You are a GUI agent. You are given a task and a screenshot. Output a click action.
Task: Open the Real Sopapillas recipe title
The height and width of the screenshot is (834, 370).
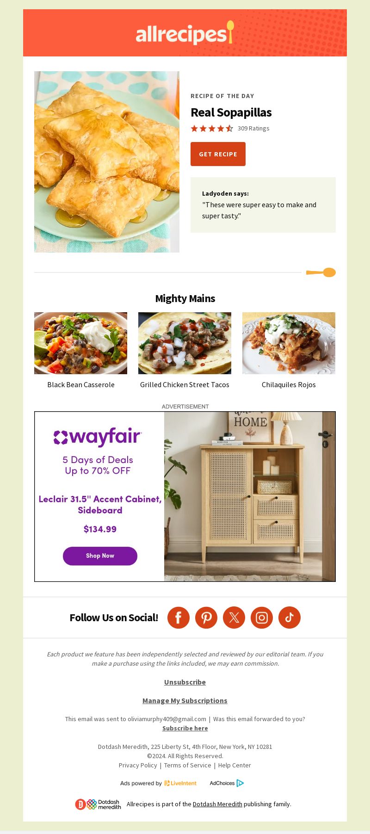(231, 112)
